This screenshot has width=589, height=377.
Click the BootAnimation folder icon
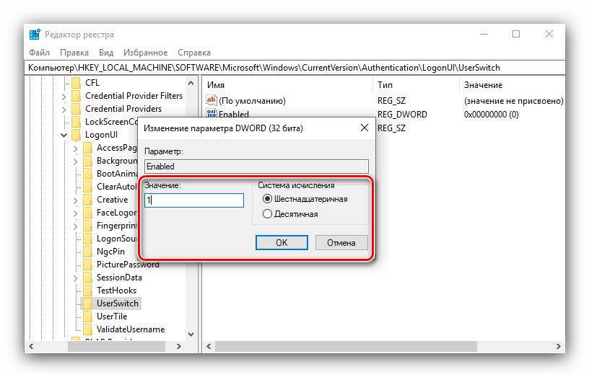87,174
